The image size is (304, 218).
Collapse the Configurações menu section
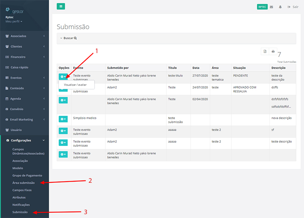(24, 140)
